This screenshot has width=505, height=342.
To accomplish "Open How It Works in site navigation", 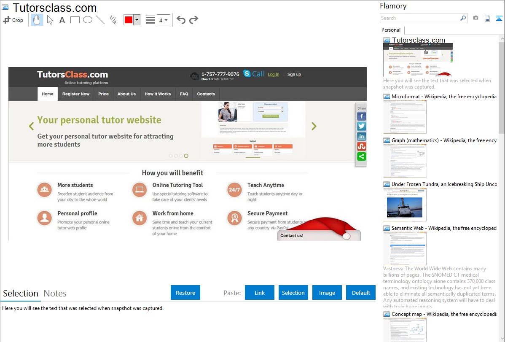I will click(x=158, y=94).
